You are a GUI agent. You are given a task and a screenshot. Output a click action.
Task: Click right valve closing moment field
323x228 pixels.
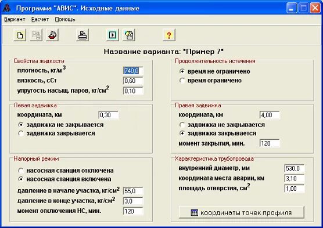tap(270, 143)
